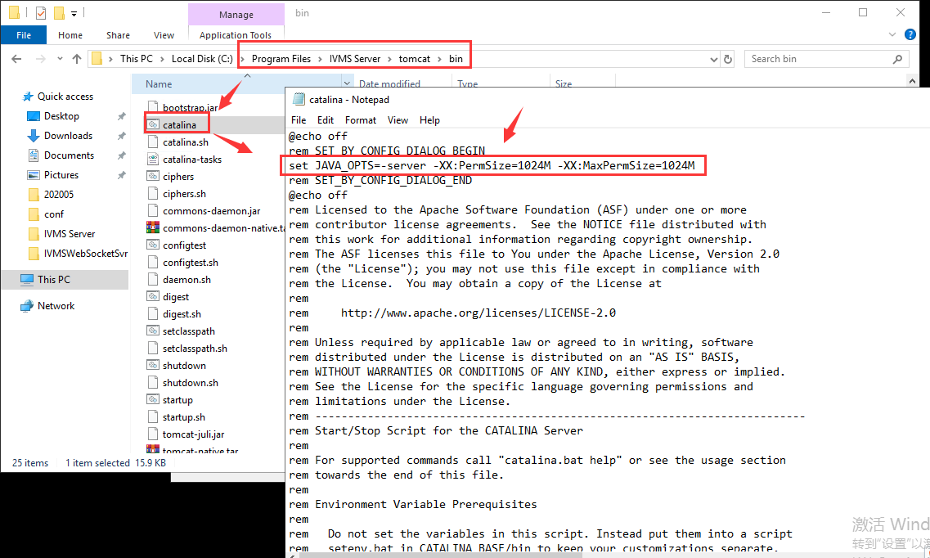Select Desktop in the navigation pane
Screen dimensions: 930x558
pos(61,116)
